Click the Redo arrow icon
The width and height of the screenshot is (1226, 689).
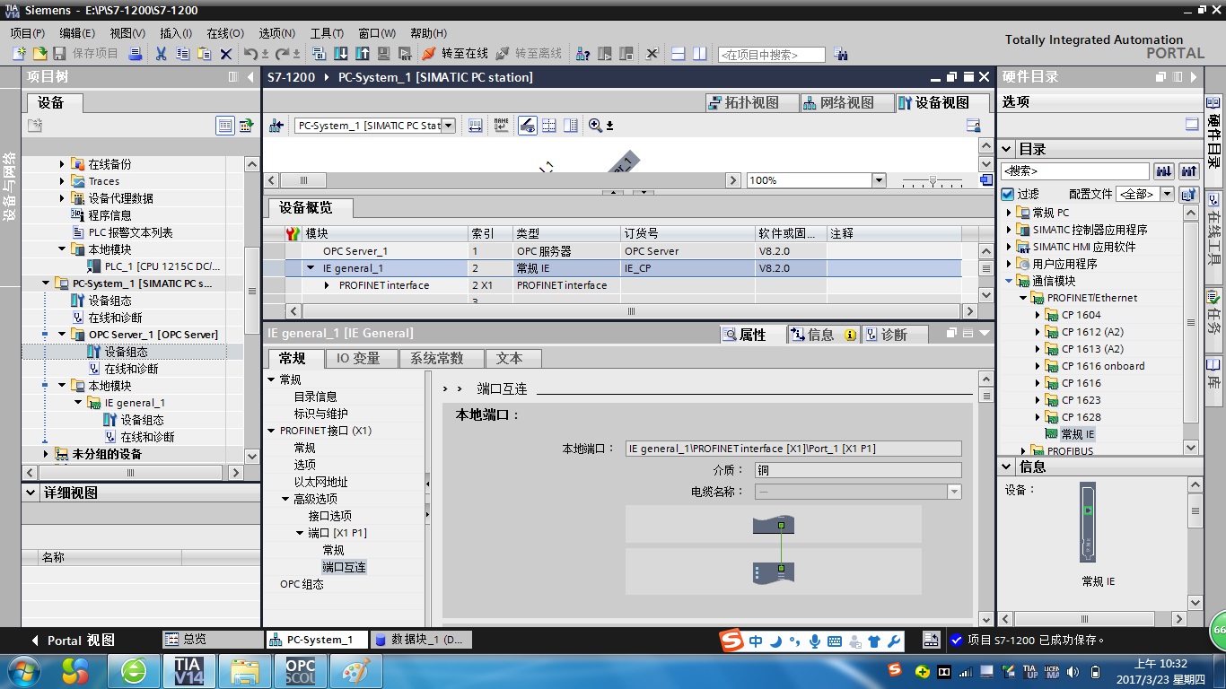(x=283, y=54)
